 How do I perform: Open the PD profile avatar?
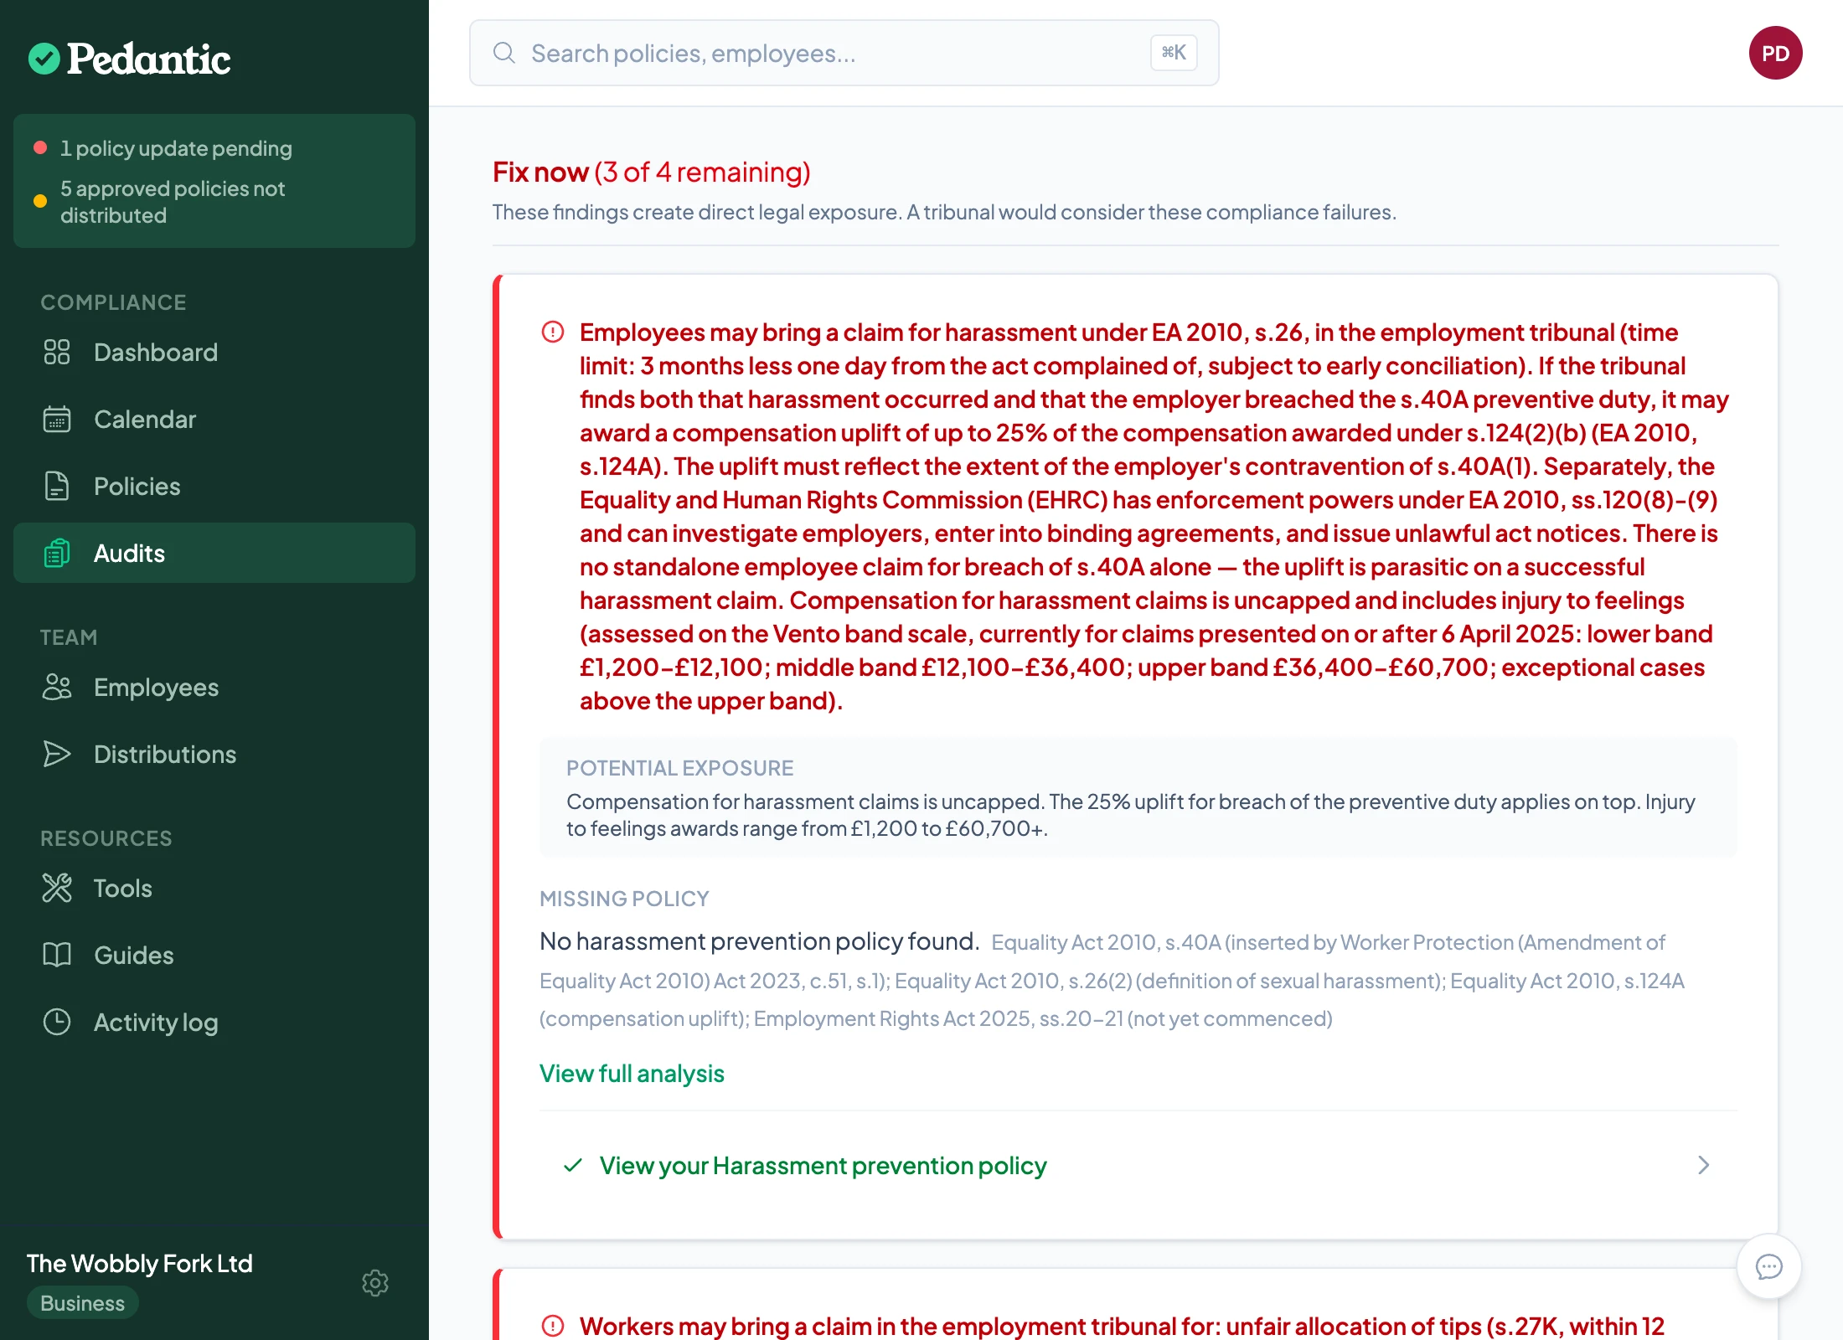coord(1775,53)
